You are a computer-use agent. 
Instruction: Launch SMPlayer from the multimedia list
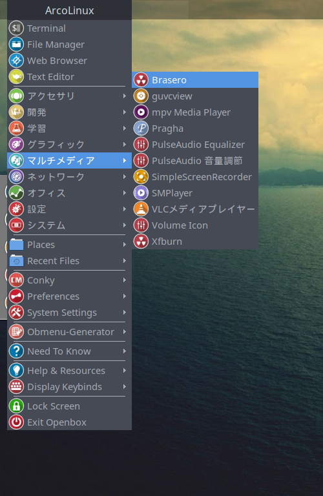click(x=195, y=193)
